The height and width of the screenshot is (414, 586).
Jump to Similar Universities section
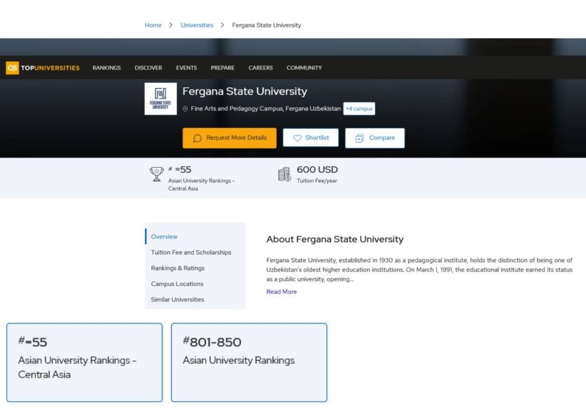pos(177,299)
